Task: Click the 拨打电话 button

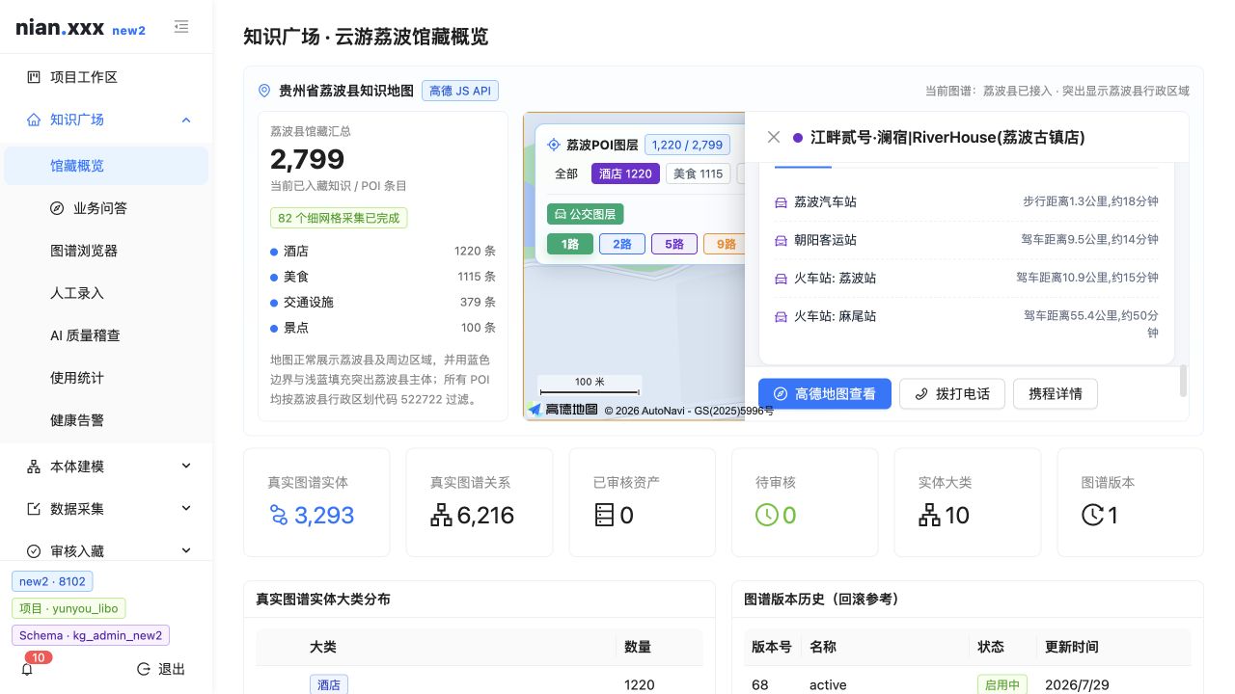Action: tap(952, 393)
